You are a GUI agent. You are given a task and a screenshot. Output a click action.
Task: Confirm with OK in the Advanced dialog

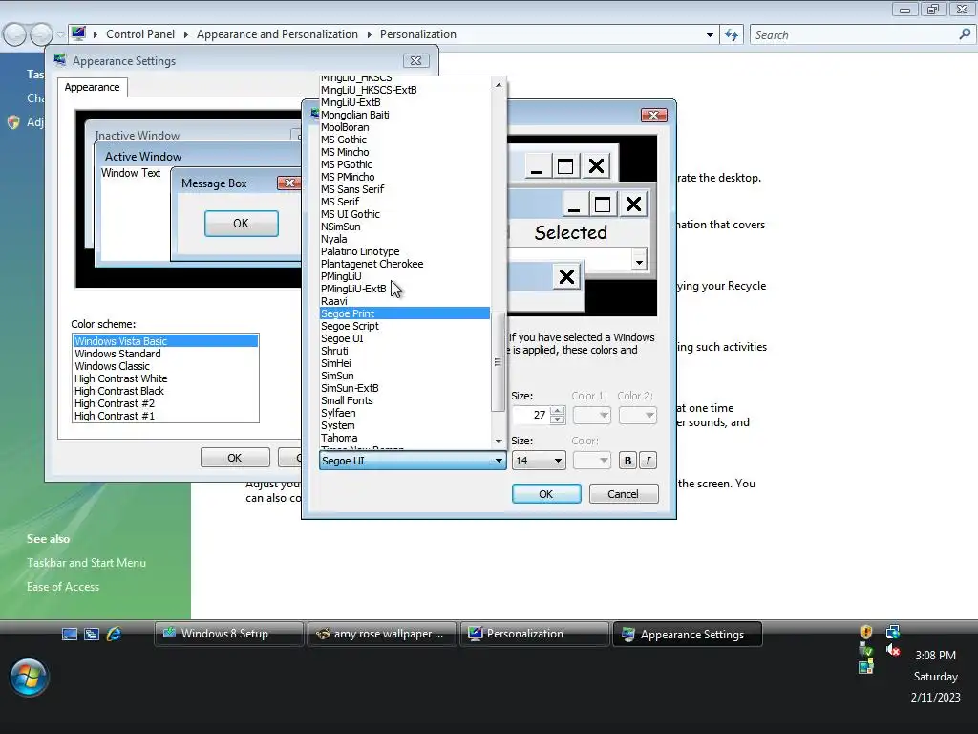coord(545,494)
